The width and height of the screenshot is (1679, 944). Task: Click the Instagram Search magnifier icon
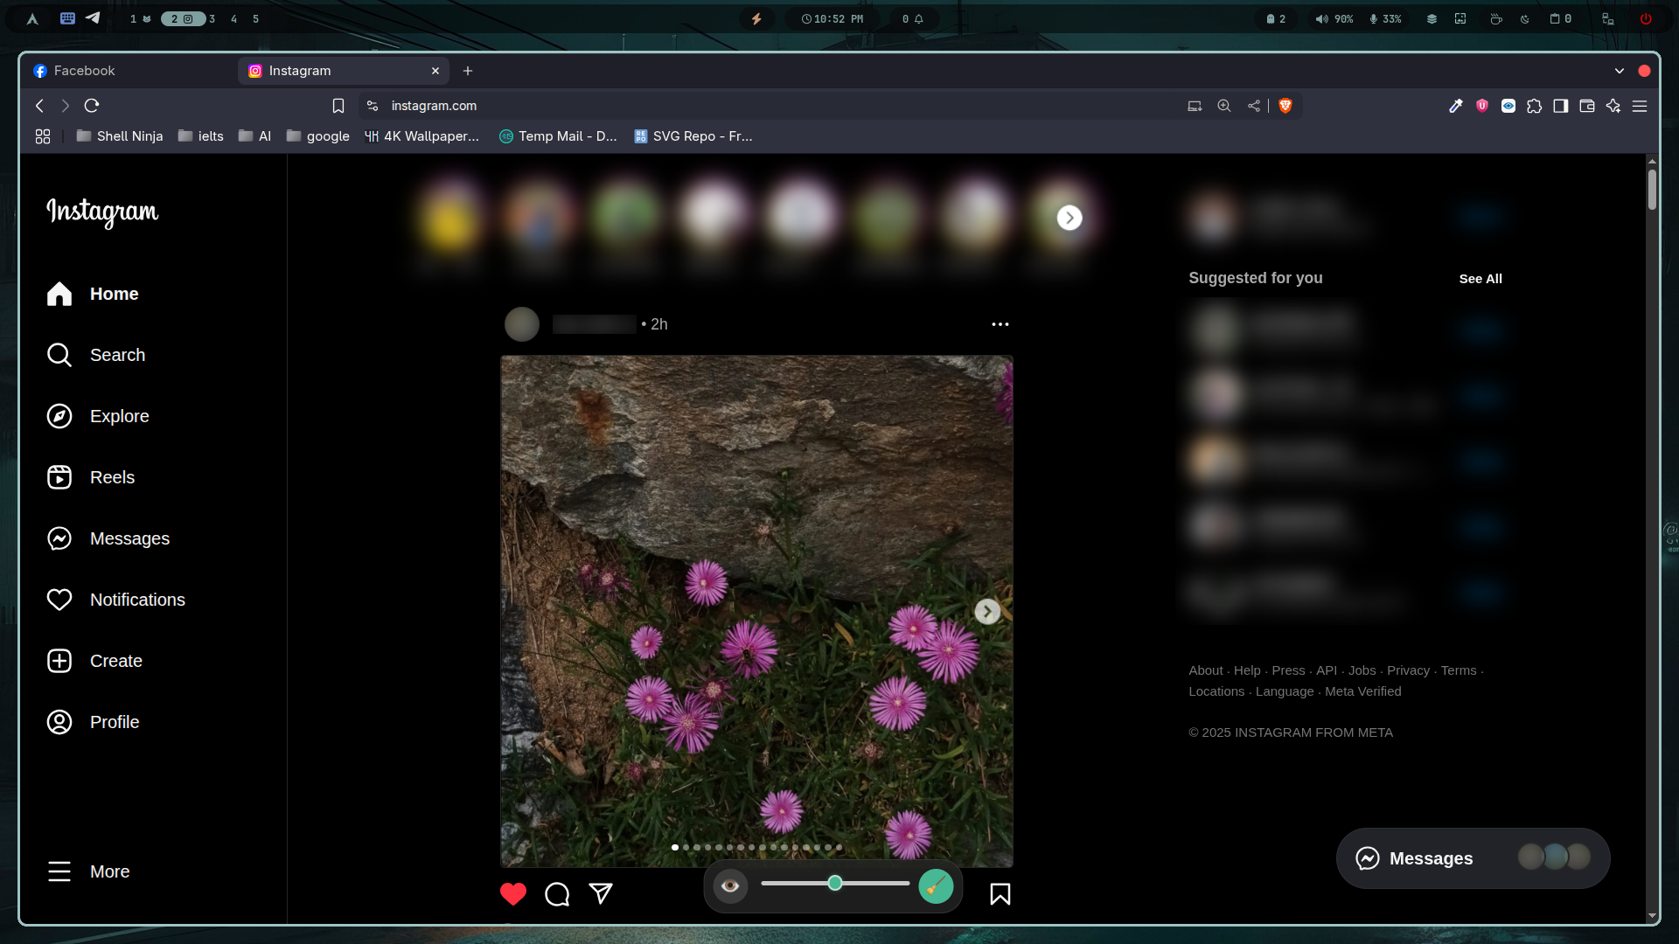(x=59, y=355)
